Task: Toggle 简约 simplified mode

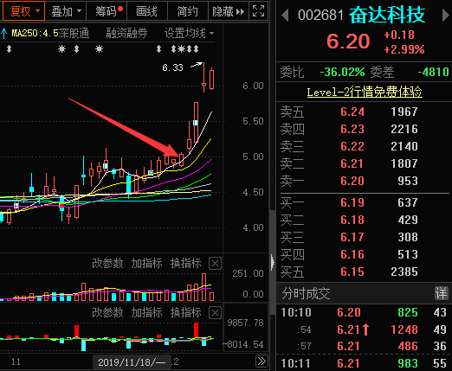Action: point(188,11)
